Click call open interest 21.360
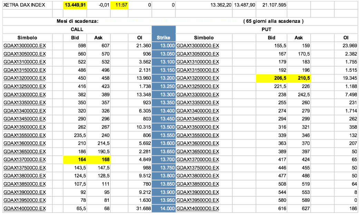This screenshot has height=215, width=361. [144, 46]
